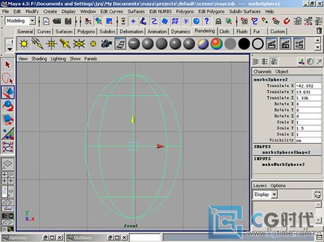324x242 pixels.
Task: Select the arrow Select tool
Action: (x=8, y=65)
